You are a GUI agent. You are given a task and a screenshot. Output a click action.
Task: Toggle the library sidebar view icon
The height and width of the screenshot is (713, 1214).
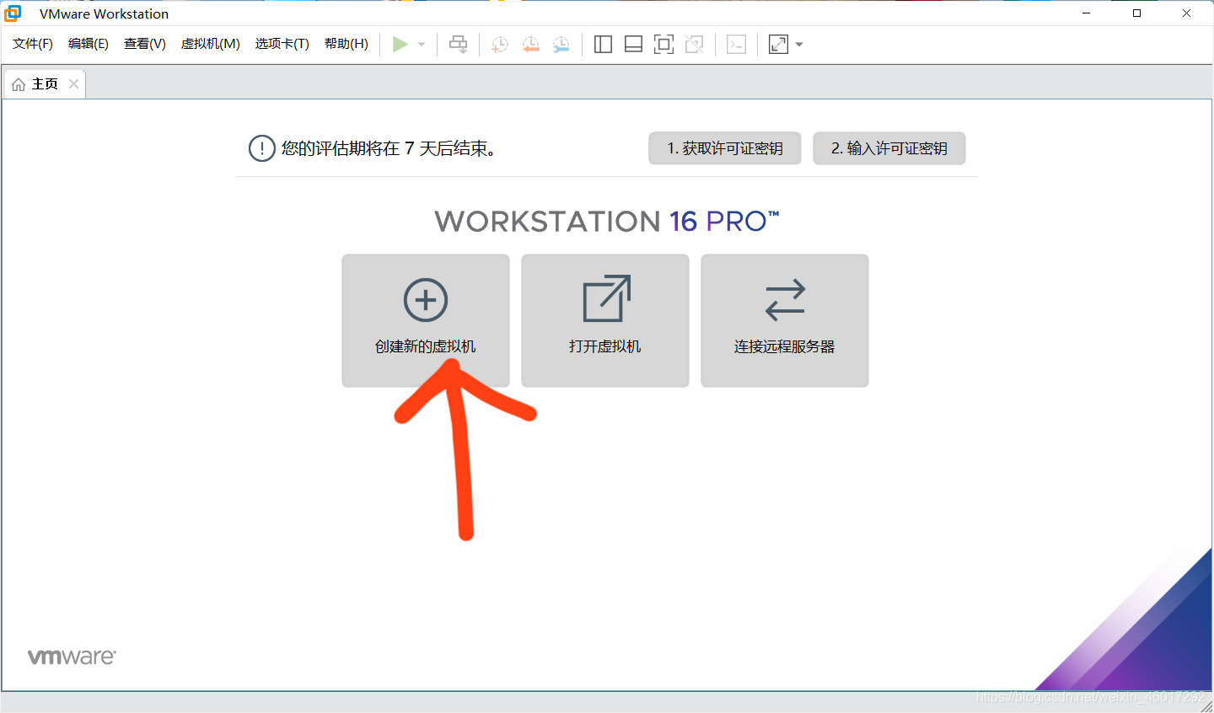(x=603, y=45)
